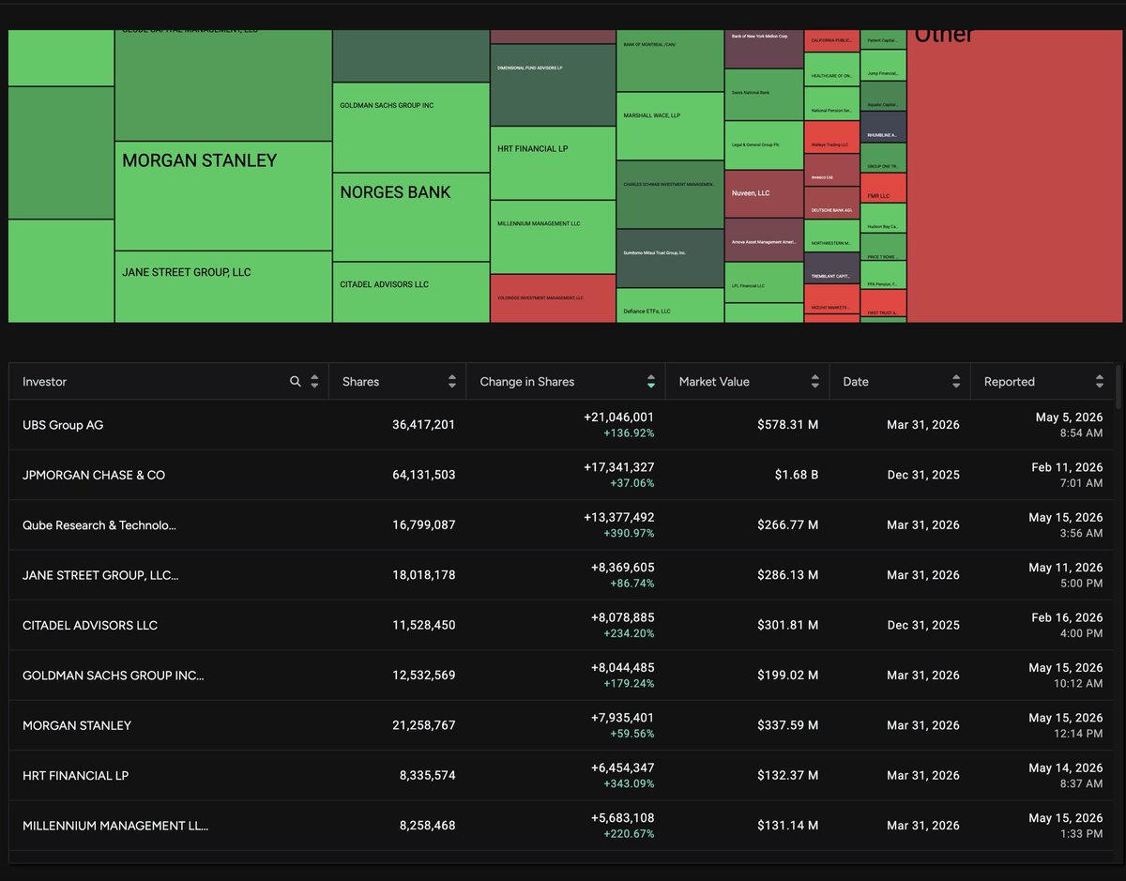This screenshot has width=1126, height=881.
Task: Open HRT FINANCIAL LP in the table
Action: point(561,775)
